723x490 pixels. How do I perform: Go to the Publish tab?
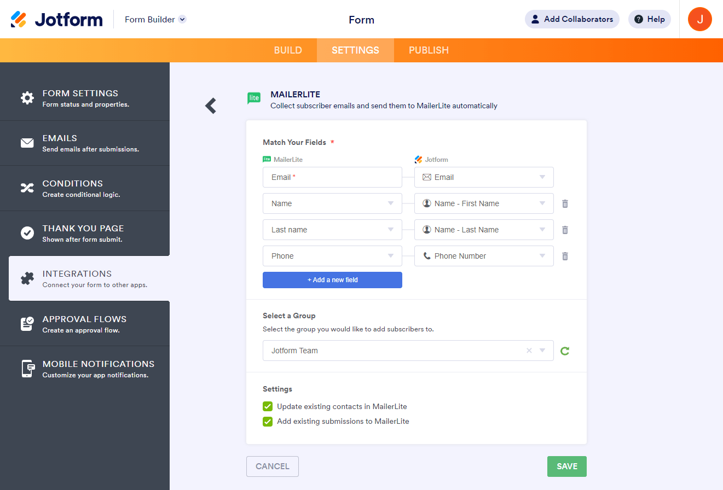pos(429,50)
